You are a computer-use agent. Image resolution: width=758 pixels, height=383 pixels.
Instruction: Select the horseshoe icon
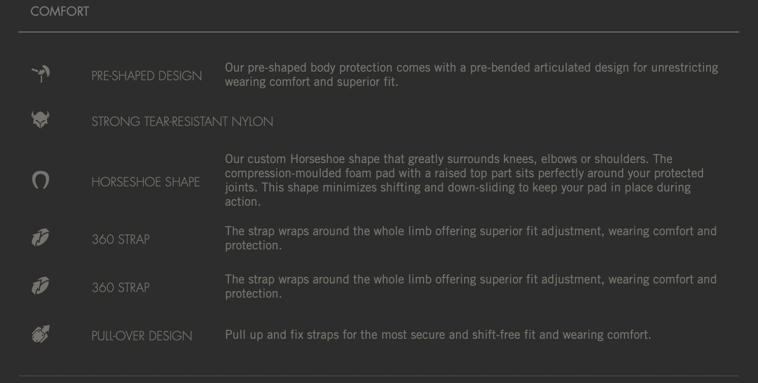[41, 180]
